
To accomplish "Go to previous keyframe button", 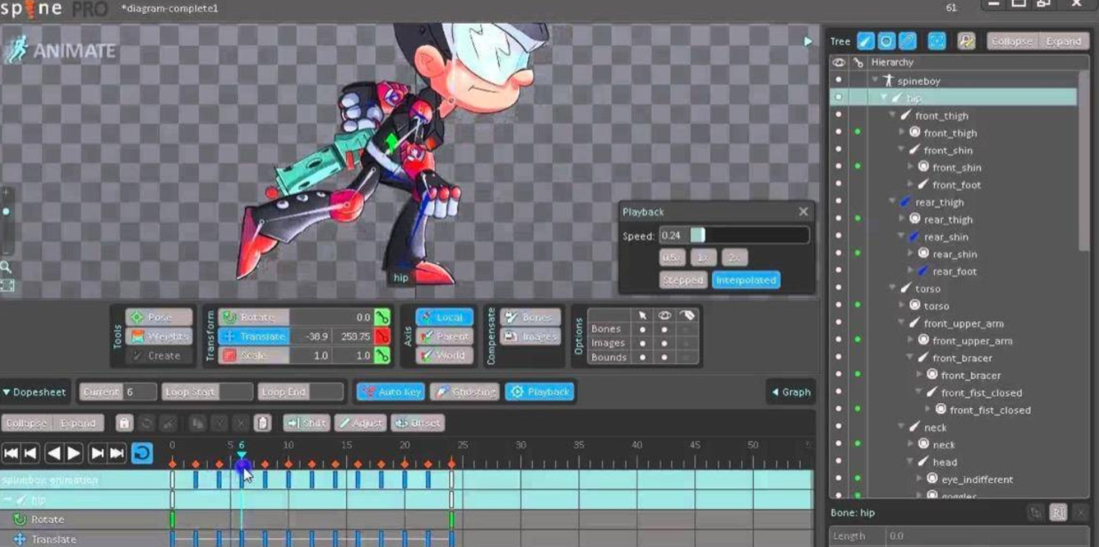I will tap(31, 454).
